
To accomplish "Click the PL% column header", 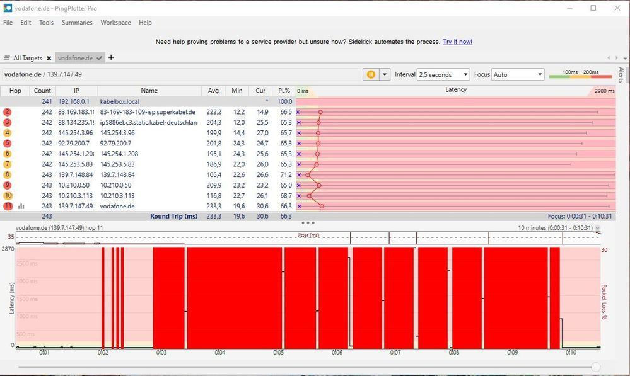I will click(284, 91).
